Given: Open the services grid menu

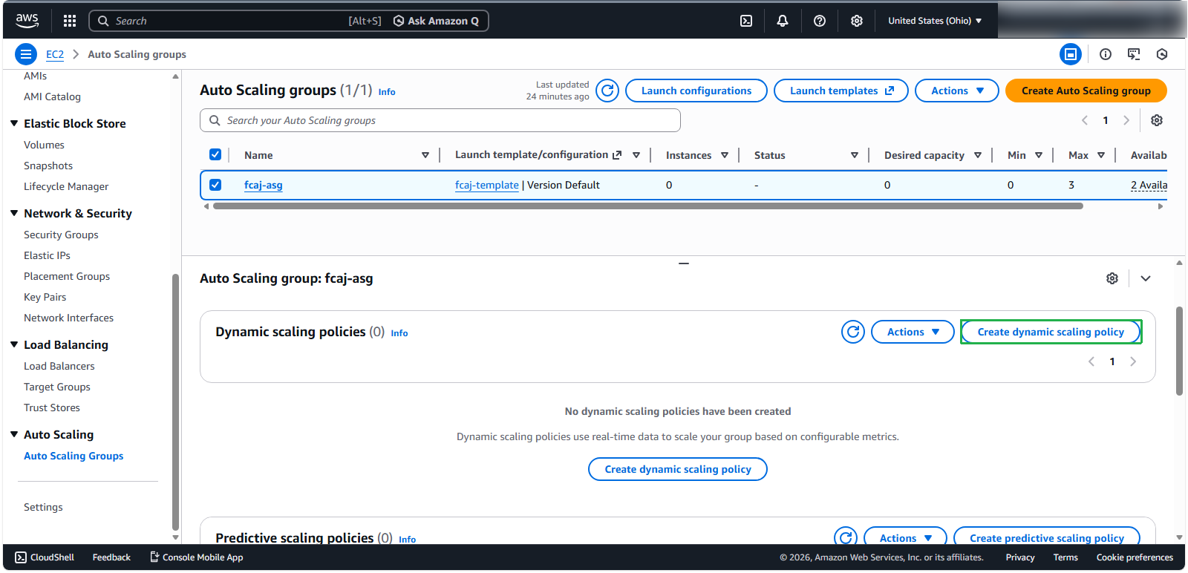Looking at the screenshot, I should 70,21.
